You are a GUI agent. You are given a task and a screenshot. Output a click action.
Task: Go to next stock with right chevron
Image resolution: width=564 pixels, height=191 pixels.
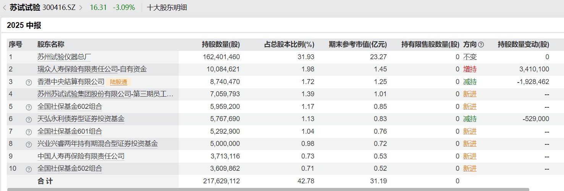[81, 7]
